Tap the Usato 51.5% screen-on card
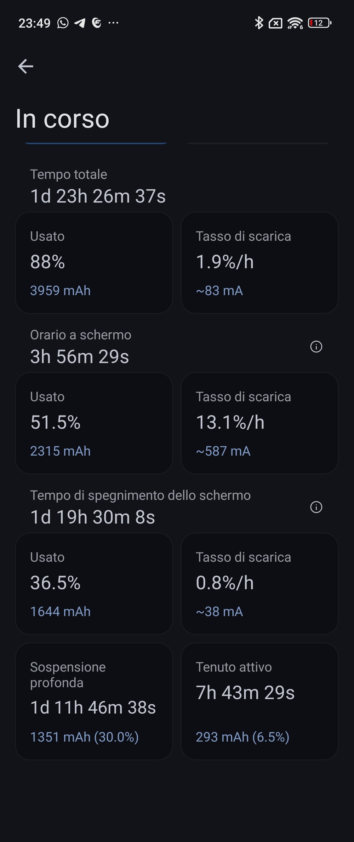The height and width of the screenshot is (842, 354). click(94, 423)
